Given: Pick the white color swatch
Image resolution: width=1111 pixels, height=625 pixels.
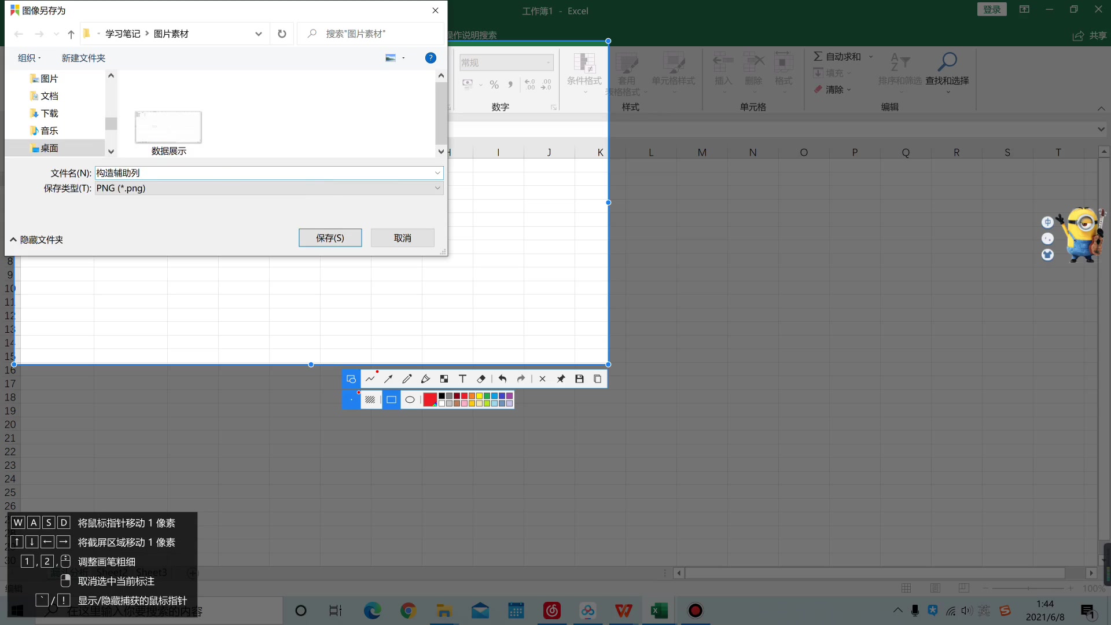Looking at the screenshot, I should (442, 404).
